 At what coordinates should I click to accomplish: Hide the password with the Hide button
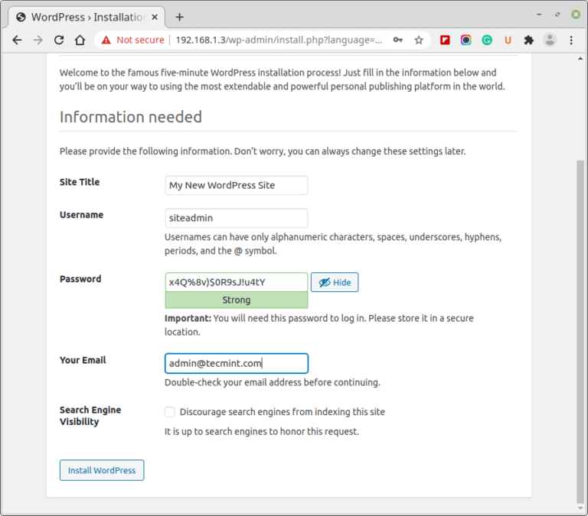[335, 282]
